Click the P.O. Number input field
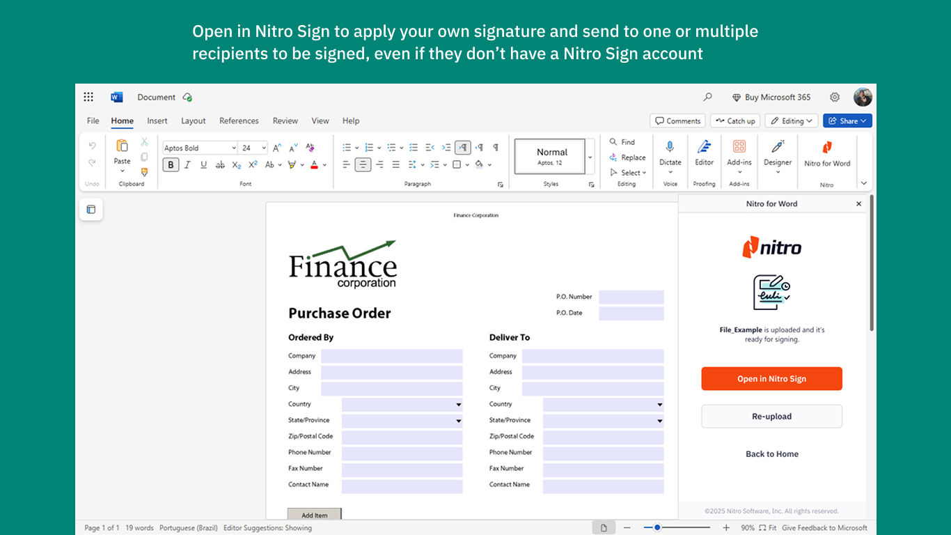 click(631, 297)
